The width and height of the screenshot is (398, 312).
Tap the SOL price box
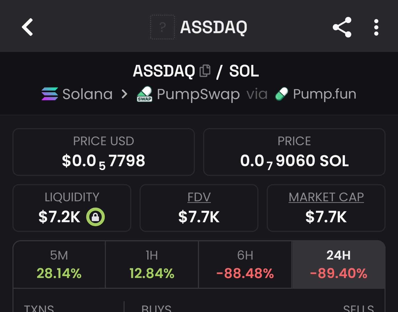point(294,152)
